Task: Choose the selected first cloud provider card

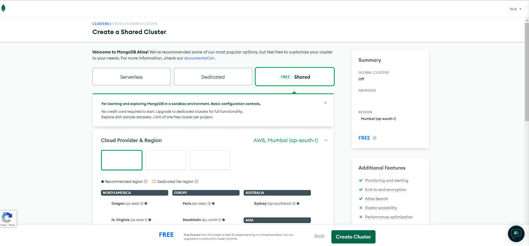Action: pyautogui.click(x=122, y=160)
